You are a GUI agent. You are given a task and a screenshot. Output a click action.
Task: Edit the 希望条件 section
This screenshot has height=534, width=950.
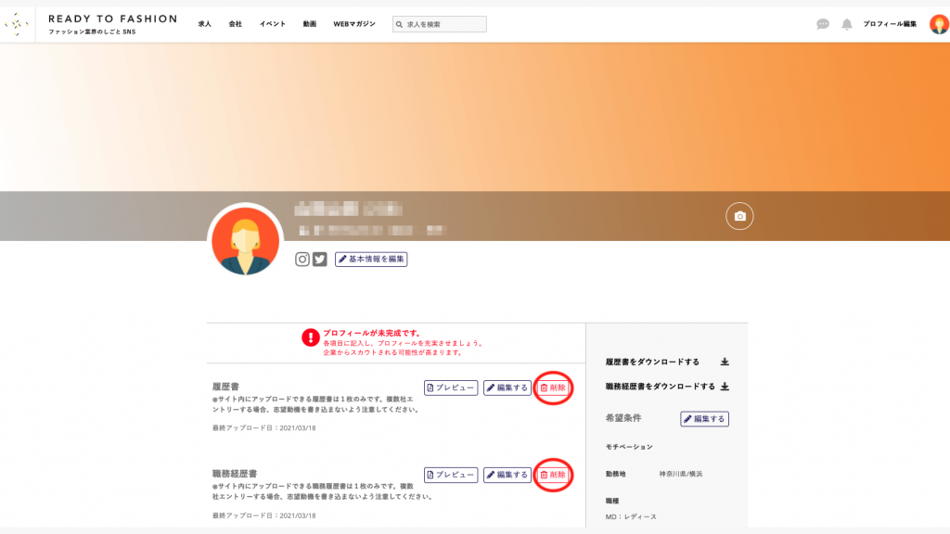[x=704, y=419]
